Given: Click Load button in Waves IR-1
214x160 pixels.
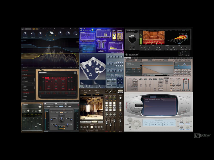Looking at the screenshot, I should pyautogui.click(x=184, y=58).
